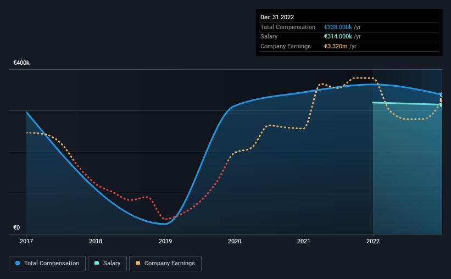Click the Dec 31 2022 tooltip date
The width and height of the screenshot is (451, 279).
(x=277, y=17)
